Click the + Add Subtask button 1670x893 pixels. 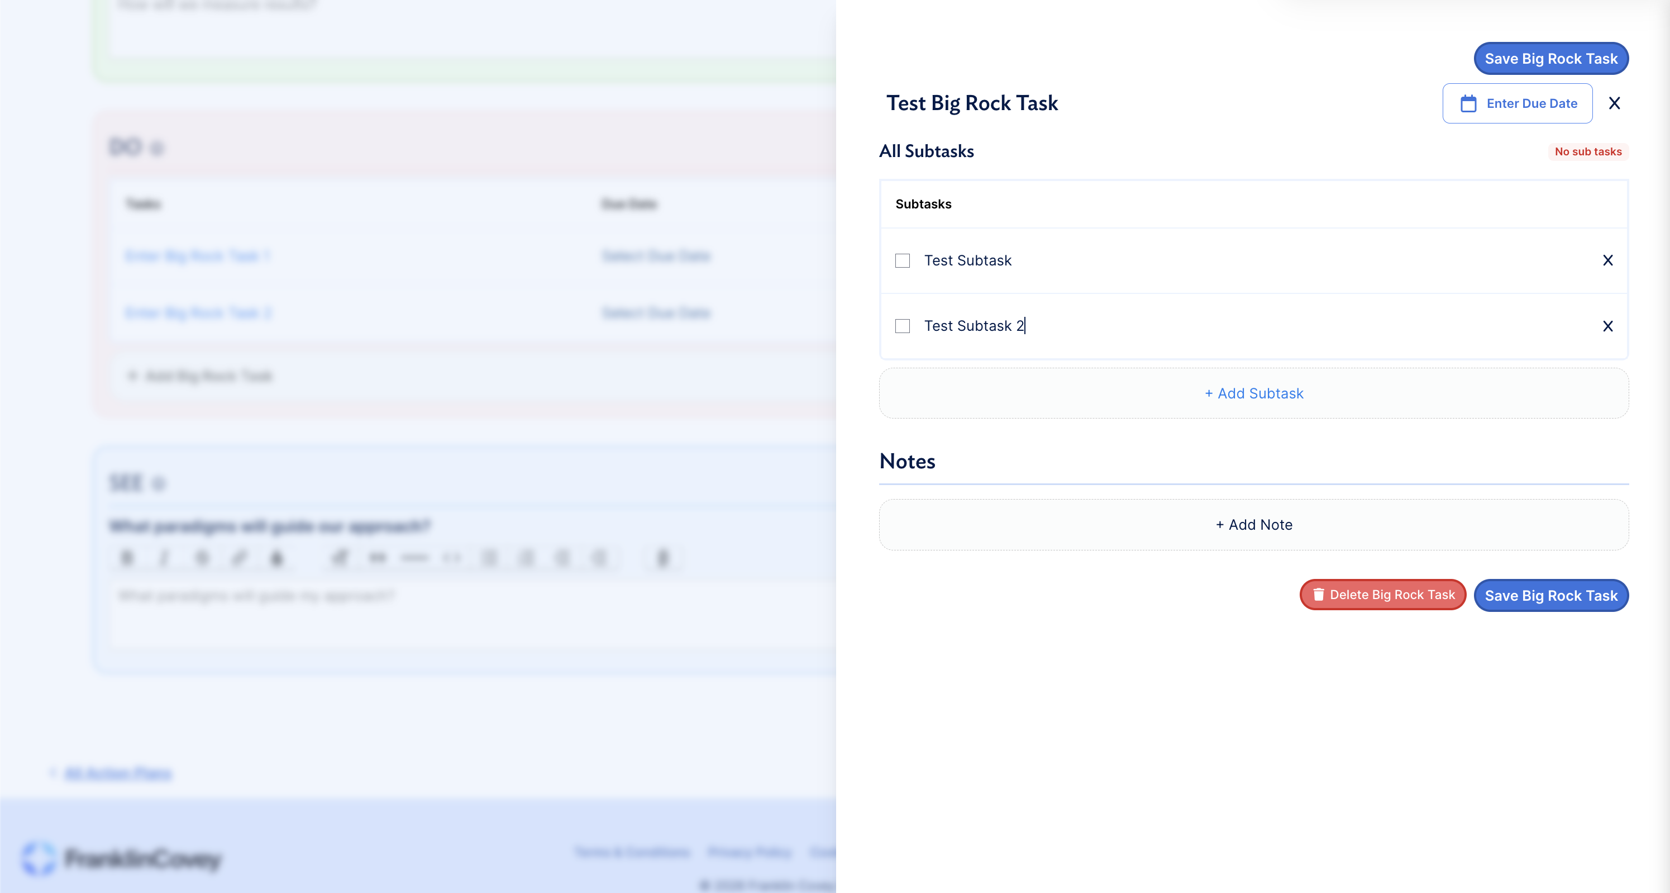click(1254, 393)
